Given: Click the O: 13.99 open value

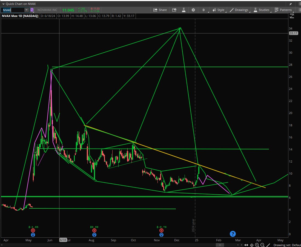Looking at the screenshot, I should pos(63,16).
